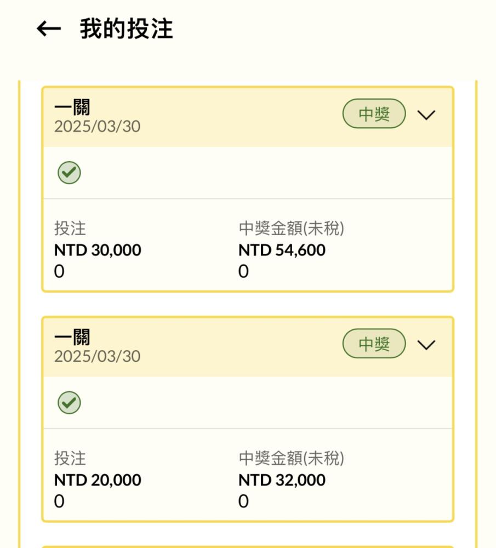Viewport: 496px width, 548px height.
Task: Select 一關 heading of the NTD 20,000 bet
Action: [x=72, y=338]
